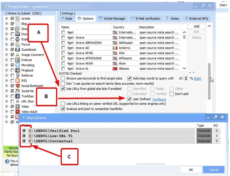Click the Image Comment icon
The height and width of the screenshot is (176, 230).
point(18,55)
